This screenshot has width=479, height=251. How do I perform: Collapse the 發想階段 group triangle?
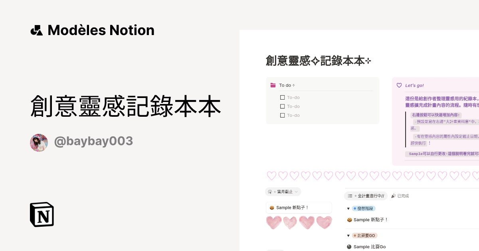pyautogui.click(x=348, y=208)
